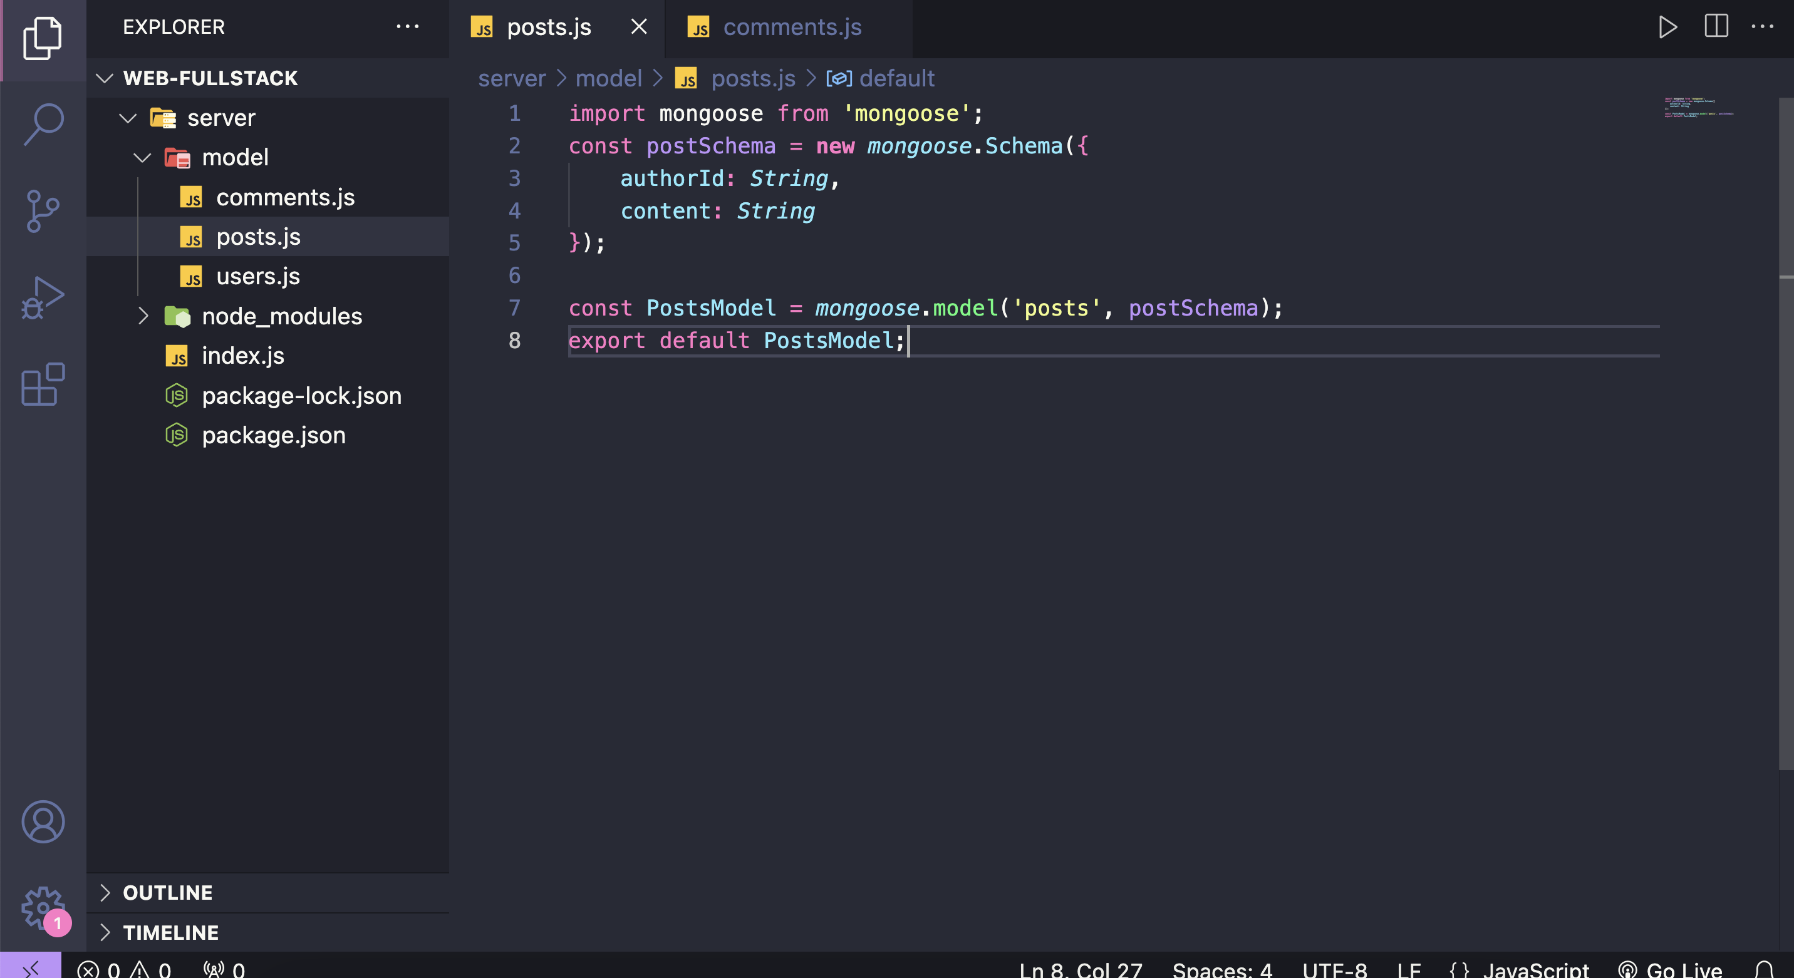The image size is (1794, 978).
Task: Close the posts.js tab
Action: (x=639, y=27)
